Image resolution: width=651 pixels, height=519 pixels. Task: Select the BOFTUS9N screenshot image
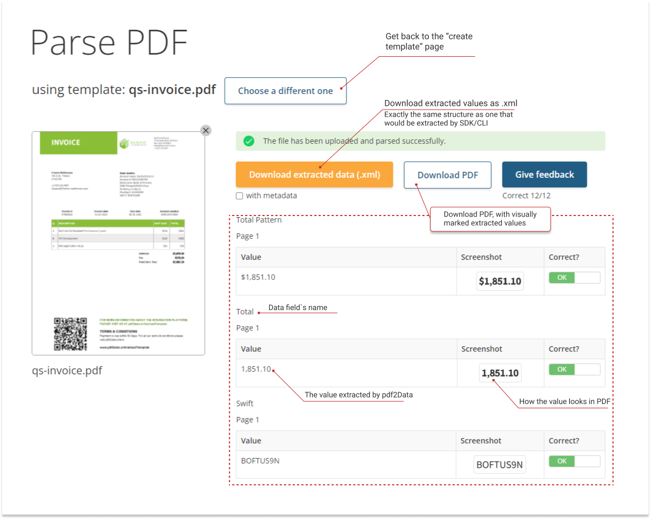tap(500, 465)
